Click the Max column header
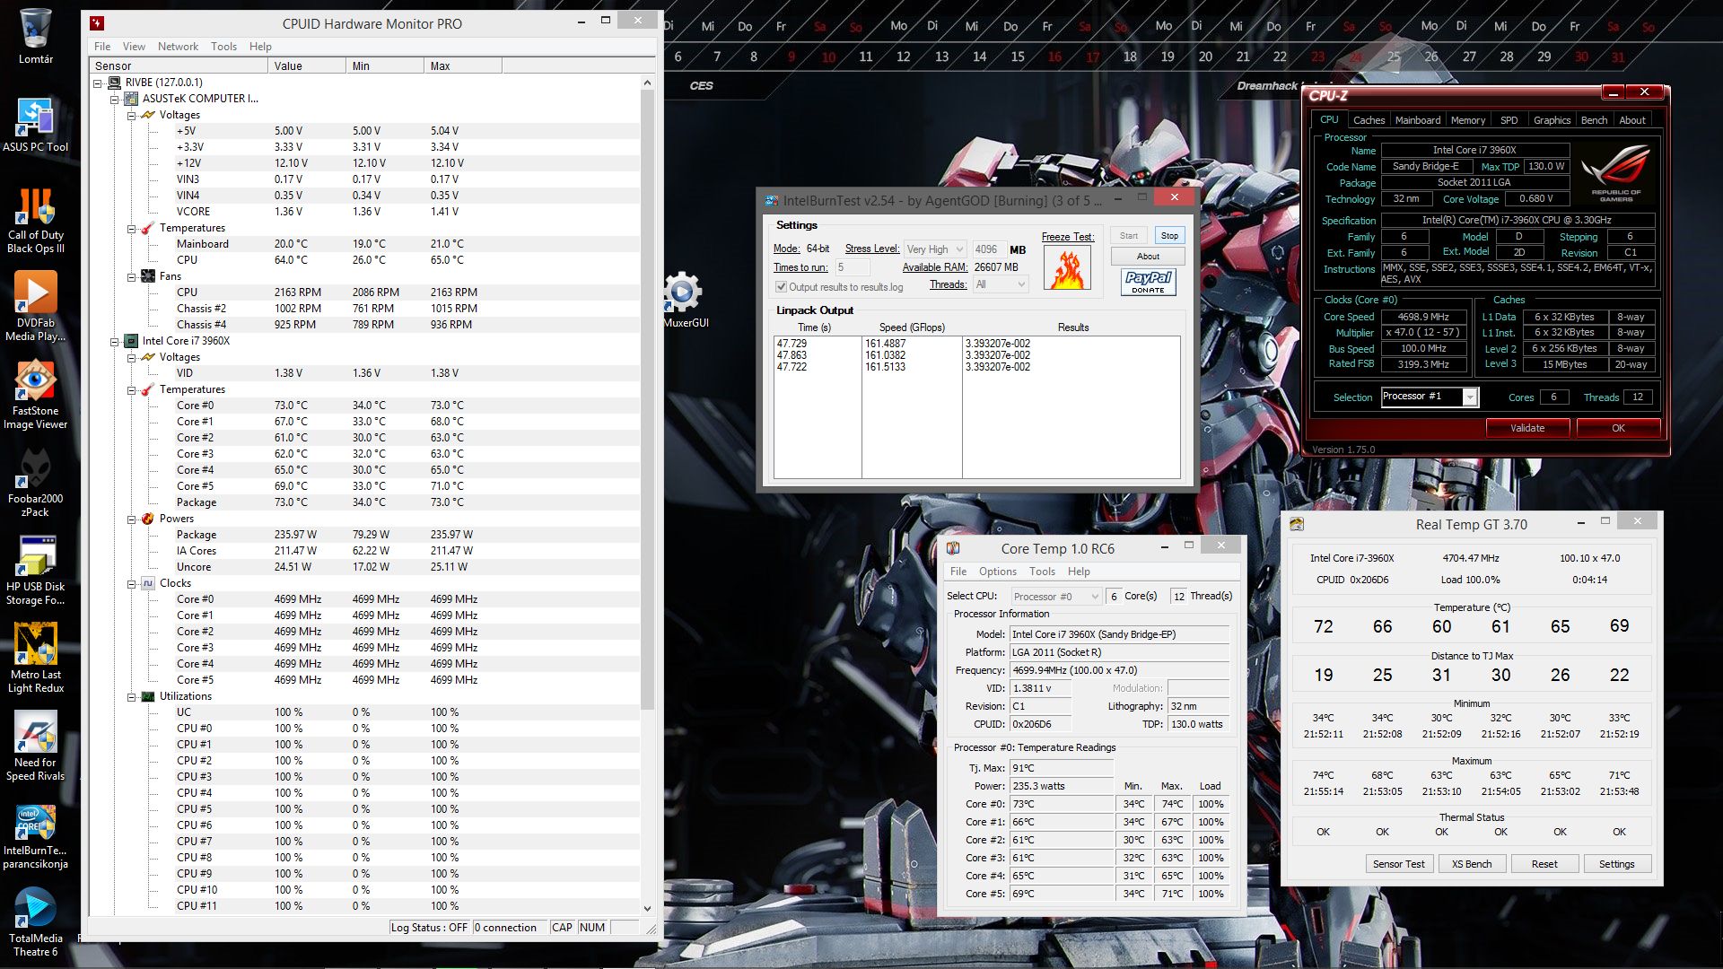 (x=462, y=65)
